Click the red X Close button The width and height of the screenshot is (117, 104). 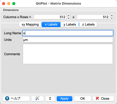[103, 99]
